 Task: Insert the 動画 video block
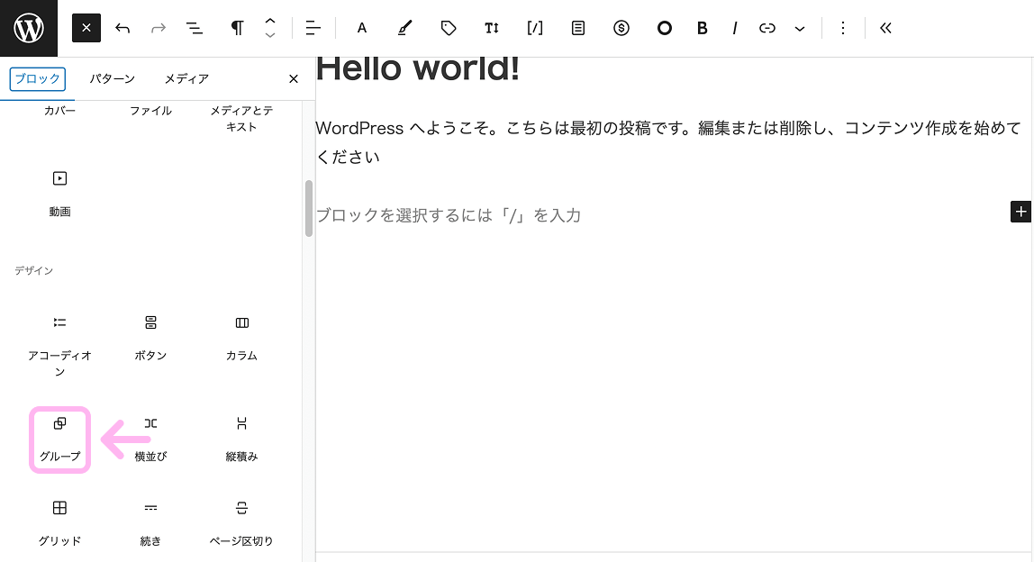click(x=60, y=194)
